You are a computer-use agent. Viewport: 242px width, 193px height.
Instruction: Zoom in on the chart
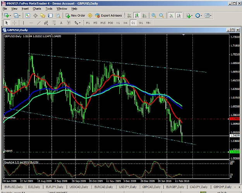tap(154, 16)
